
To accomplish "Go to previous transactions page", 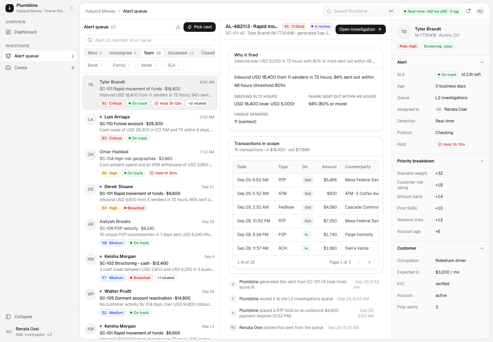I will [358, 262].
